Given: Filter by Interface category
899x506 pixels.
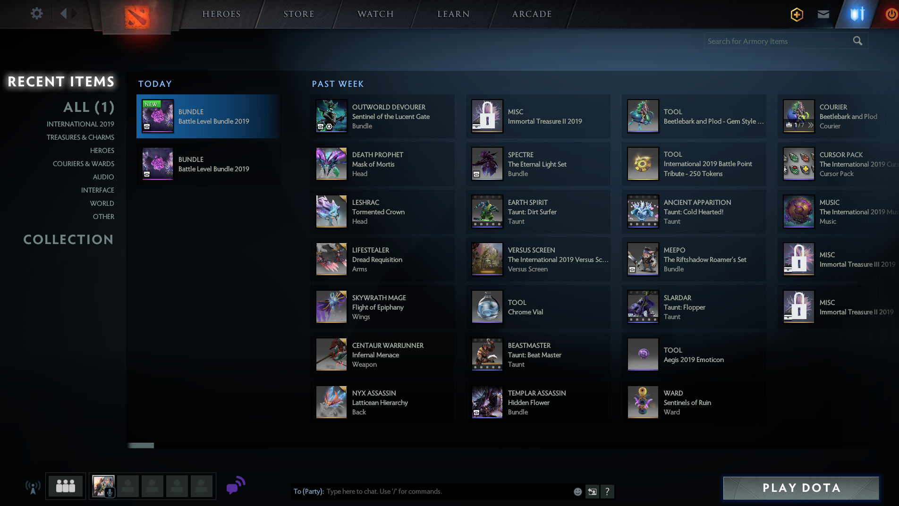Looking at the screenshot, I should 98,190.
